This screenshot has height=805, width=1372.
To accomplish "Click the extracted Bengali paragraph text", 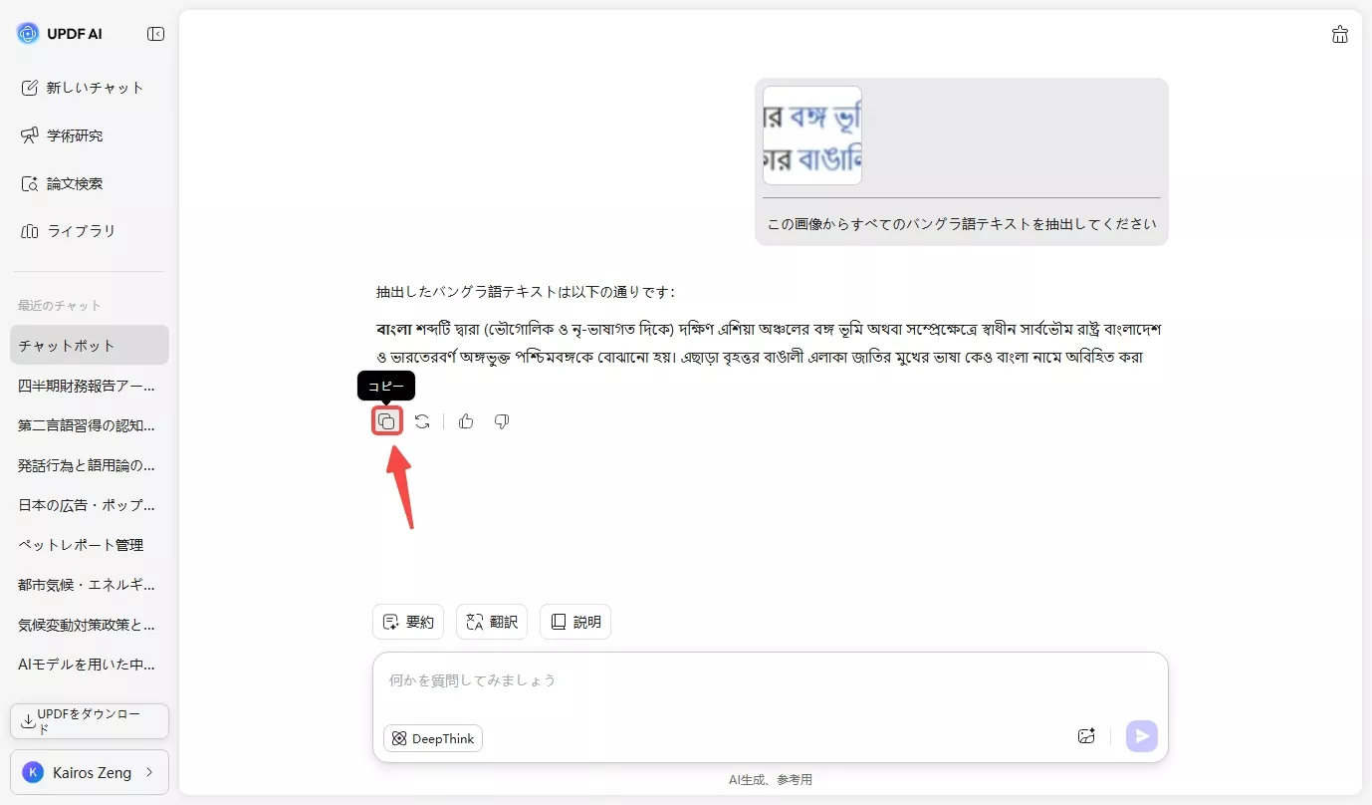I will pyautogui.click(x=770, y=343).
